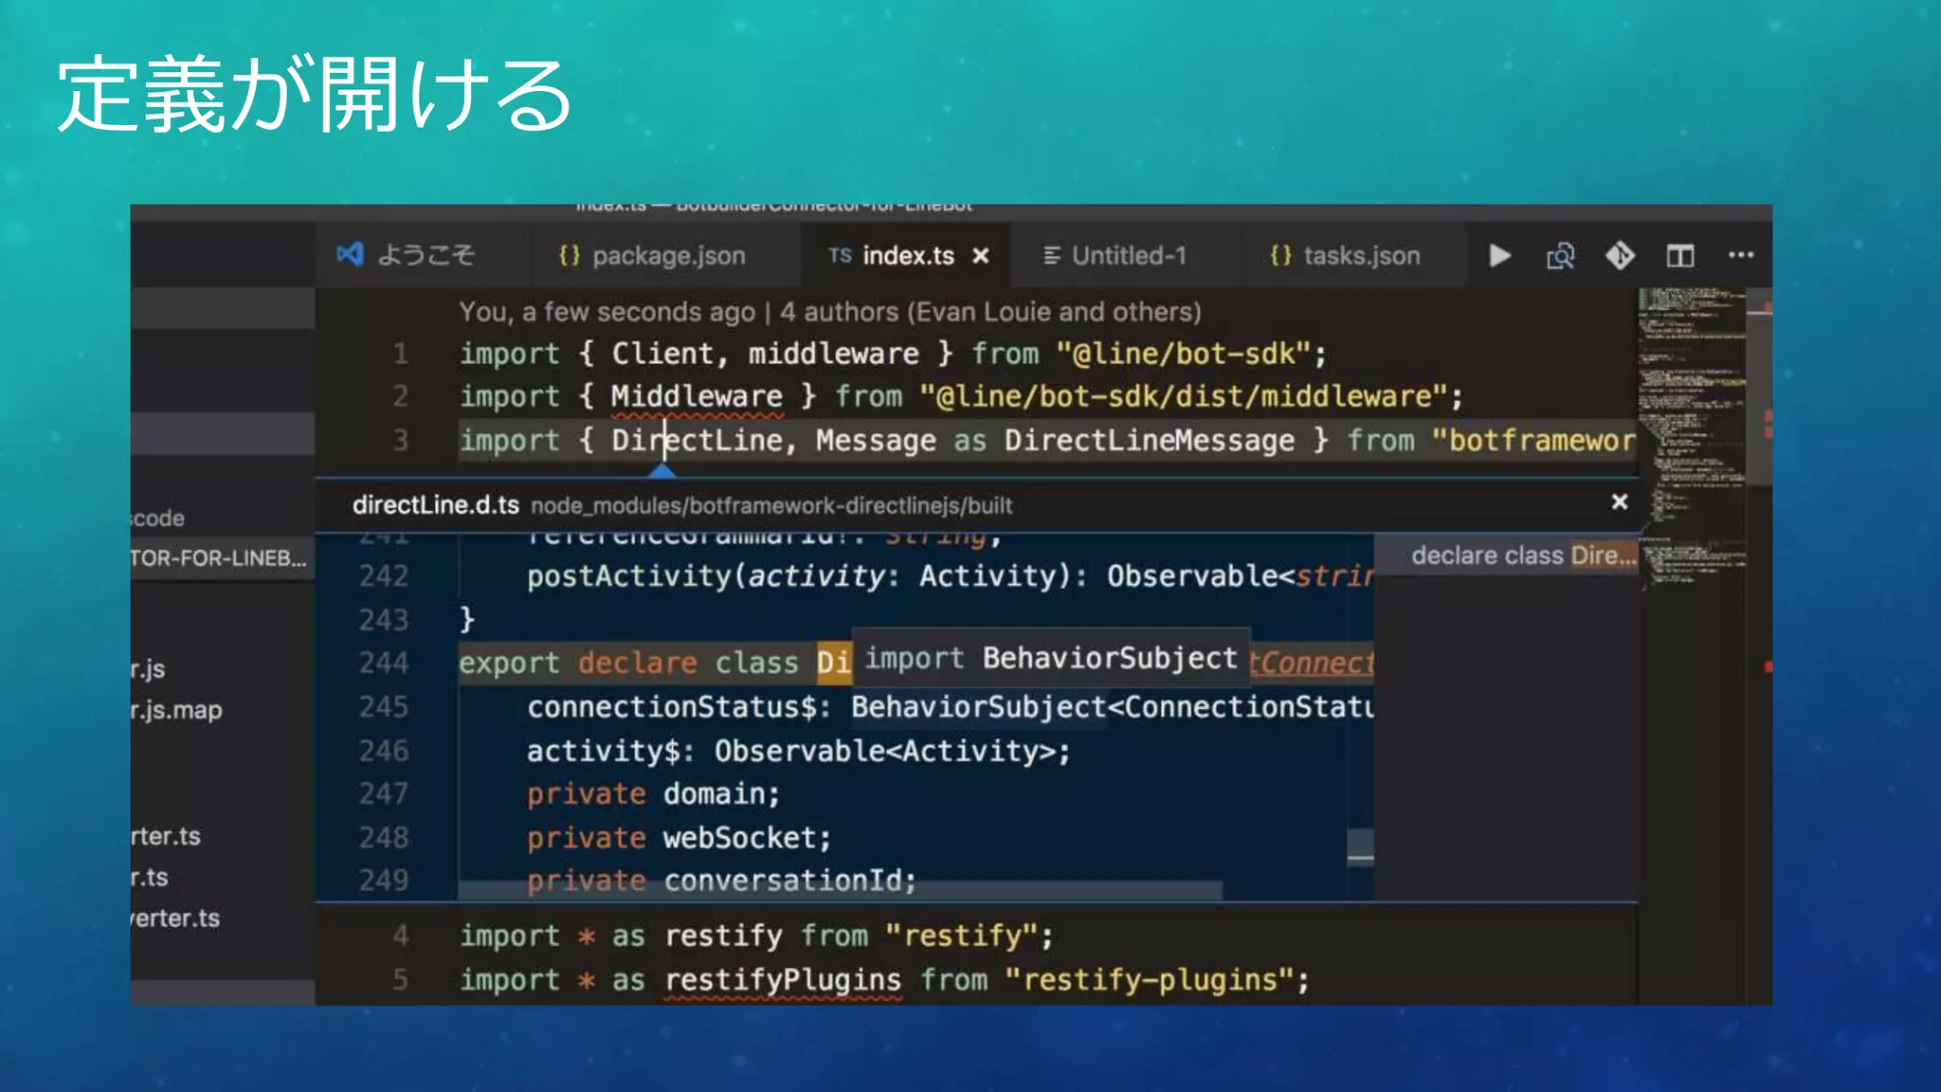Close the directLine.d.ts peek view
The width and height of the screenshot is (1941, 1092).
click(1620, 502)
